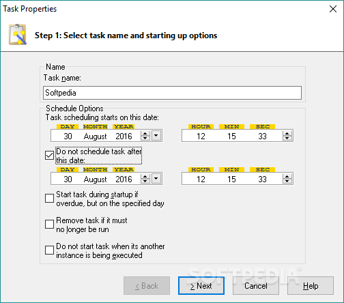Select the end date month August
The width and height of the screenshot is (344, 303).
coord(95,179)
